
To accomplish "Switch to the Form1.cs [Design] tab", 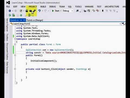I will (x=35, y=20).
